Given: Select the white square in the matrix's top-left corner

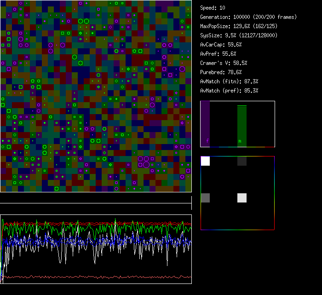Looking at the screenshot, I should pos(205,161).
